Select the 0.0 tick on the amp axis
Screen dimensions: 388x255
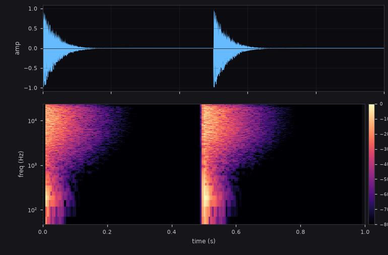(x=32, y=48)
